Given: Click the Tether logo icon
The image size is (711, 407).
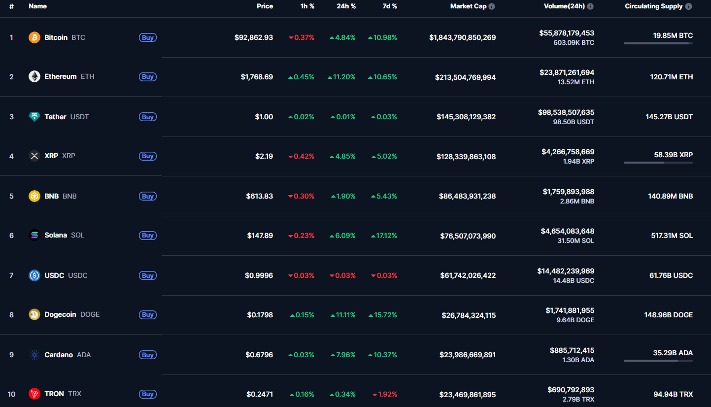Looking at the screenshot, I should (34, 117).
